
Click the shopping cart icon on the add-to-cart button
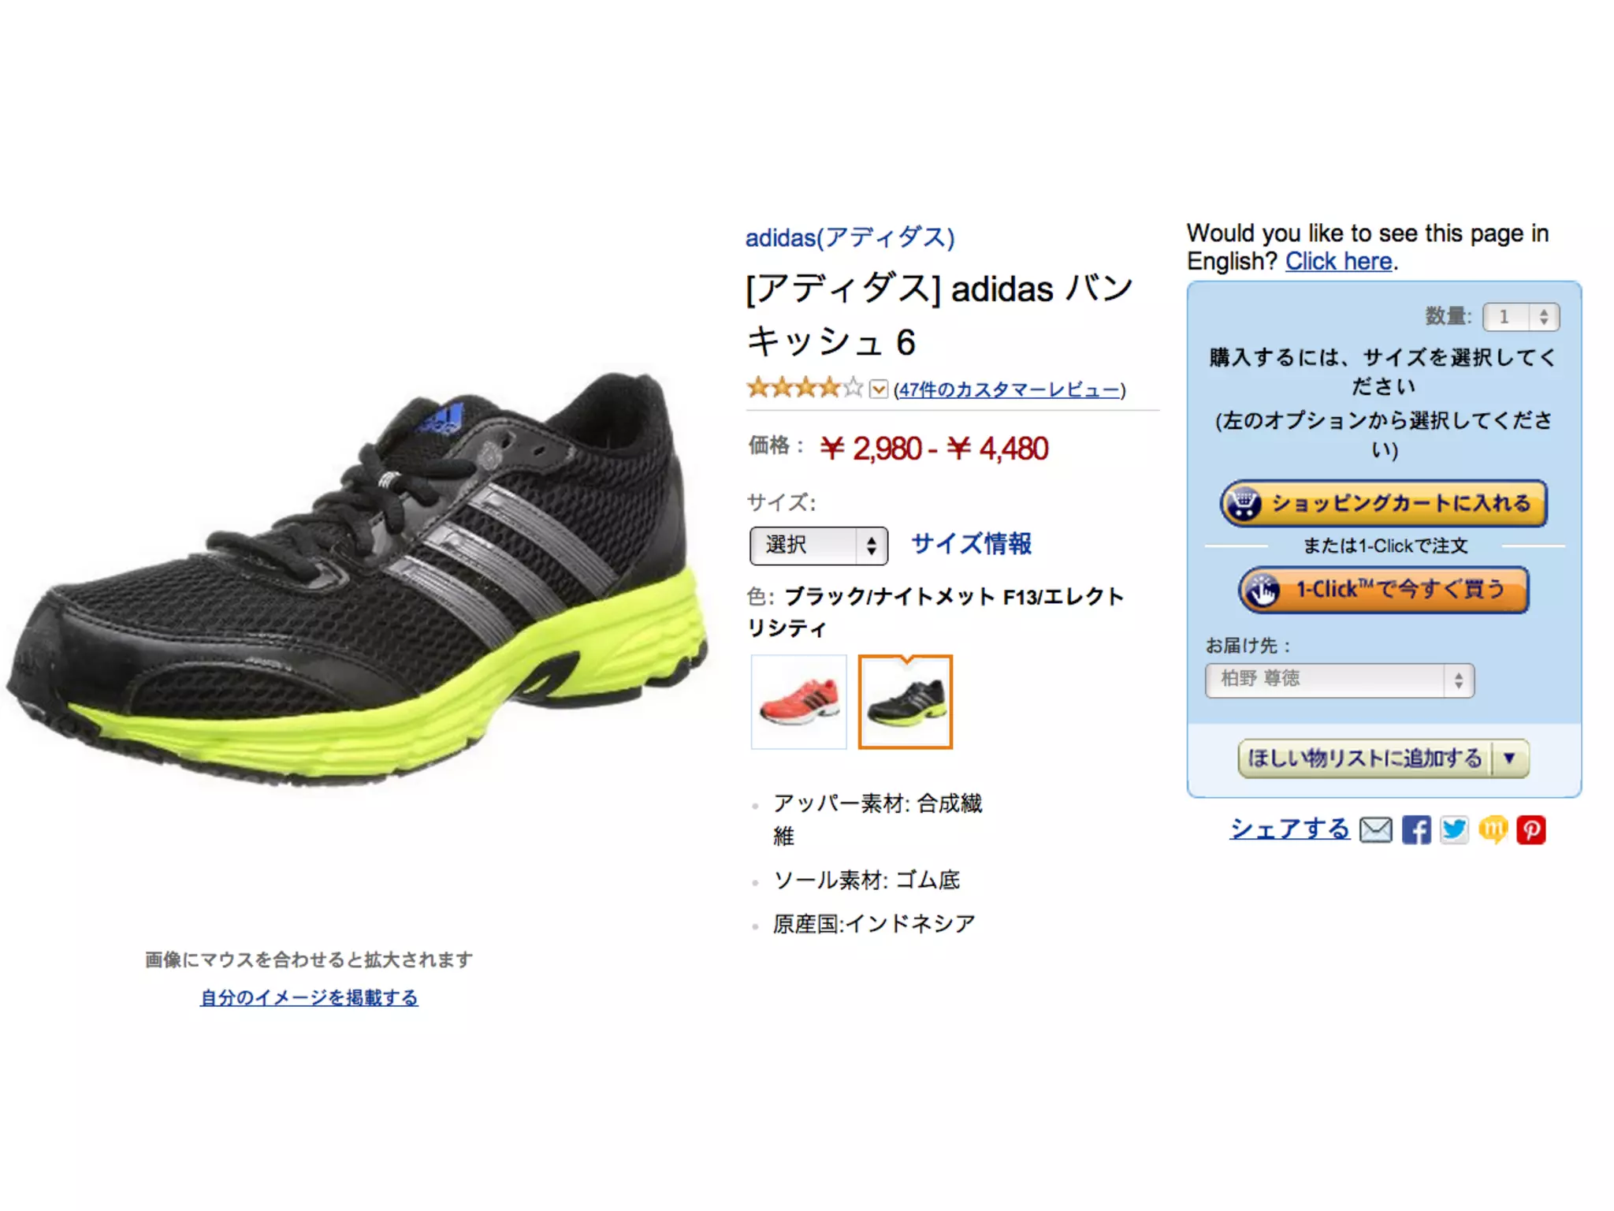click(1246, 503)
